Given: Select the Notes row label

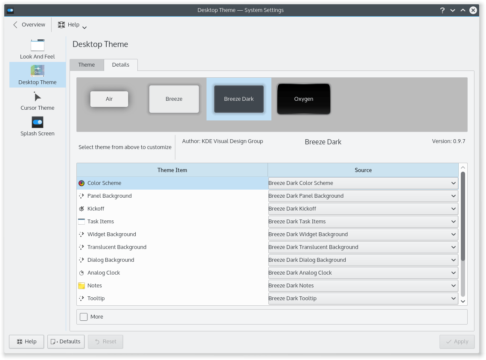Looking at the screenshot, I should [x=95, y=286].
